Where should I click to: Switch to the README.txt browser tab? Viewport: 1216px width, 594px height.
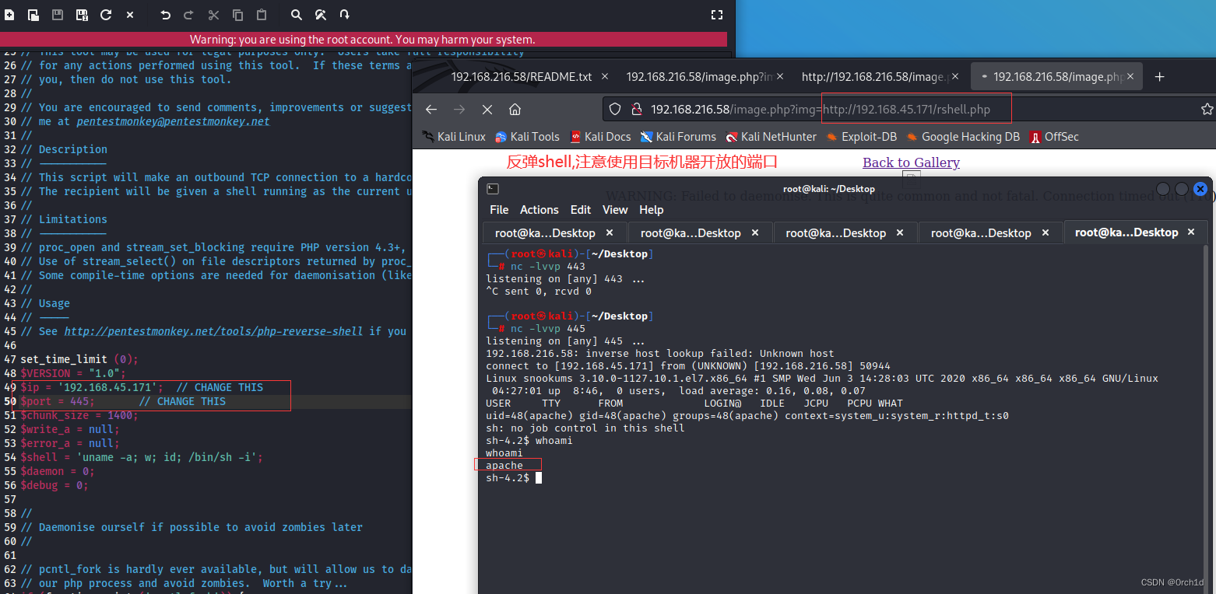[x=522, y=77]
